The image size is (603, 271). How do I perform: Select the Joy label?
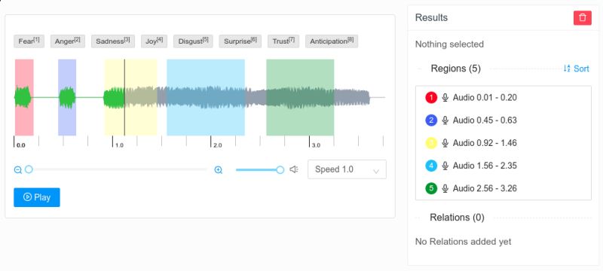(x=154, y=41)
